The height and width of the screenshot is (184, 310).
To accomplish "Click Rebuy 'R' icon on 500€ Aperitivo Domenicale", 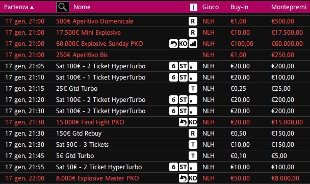I will point(193,21).
